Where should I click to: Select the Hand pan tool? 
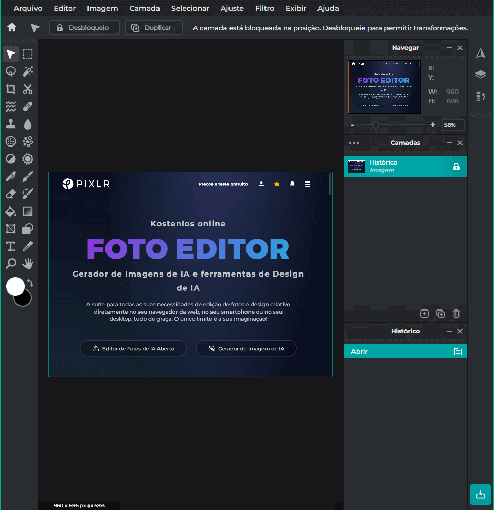(28, 263)
